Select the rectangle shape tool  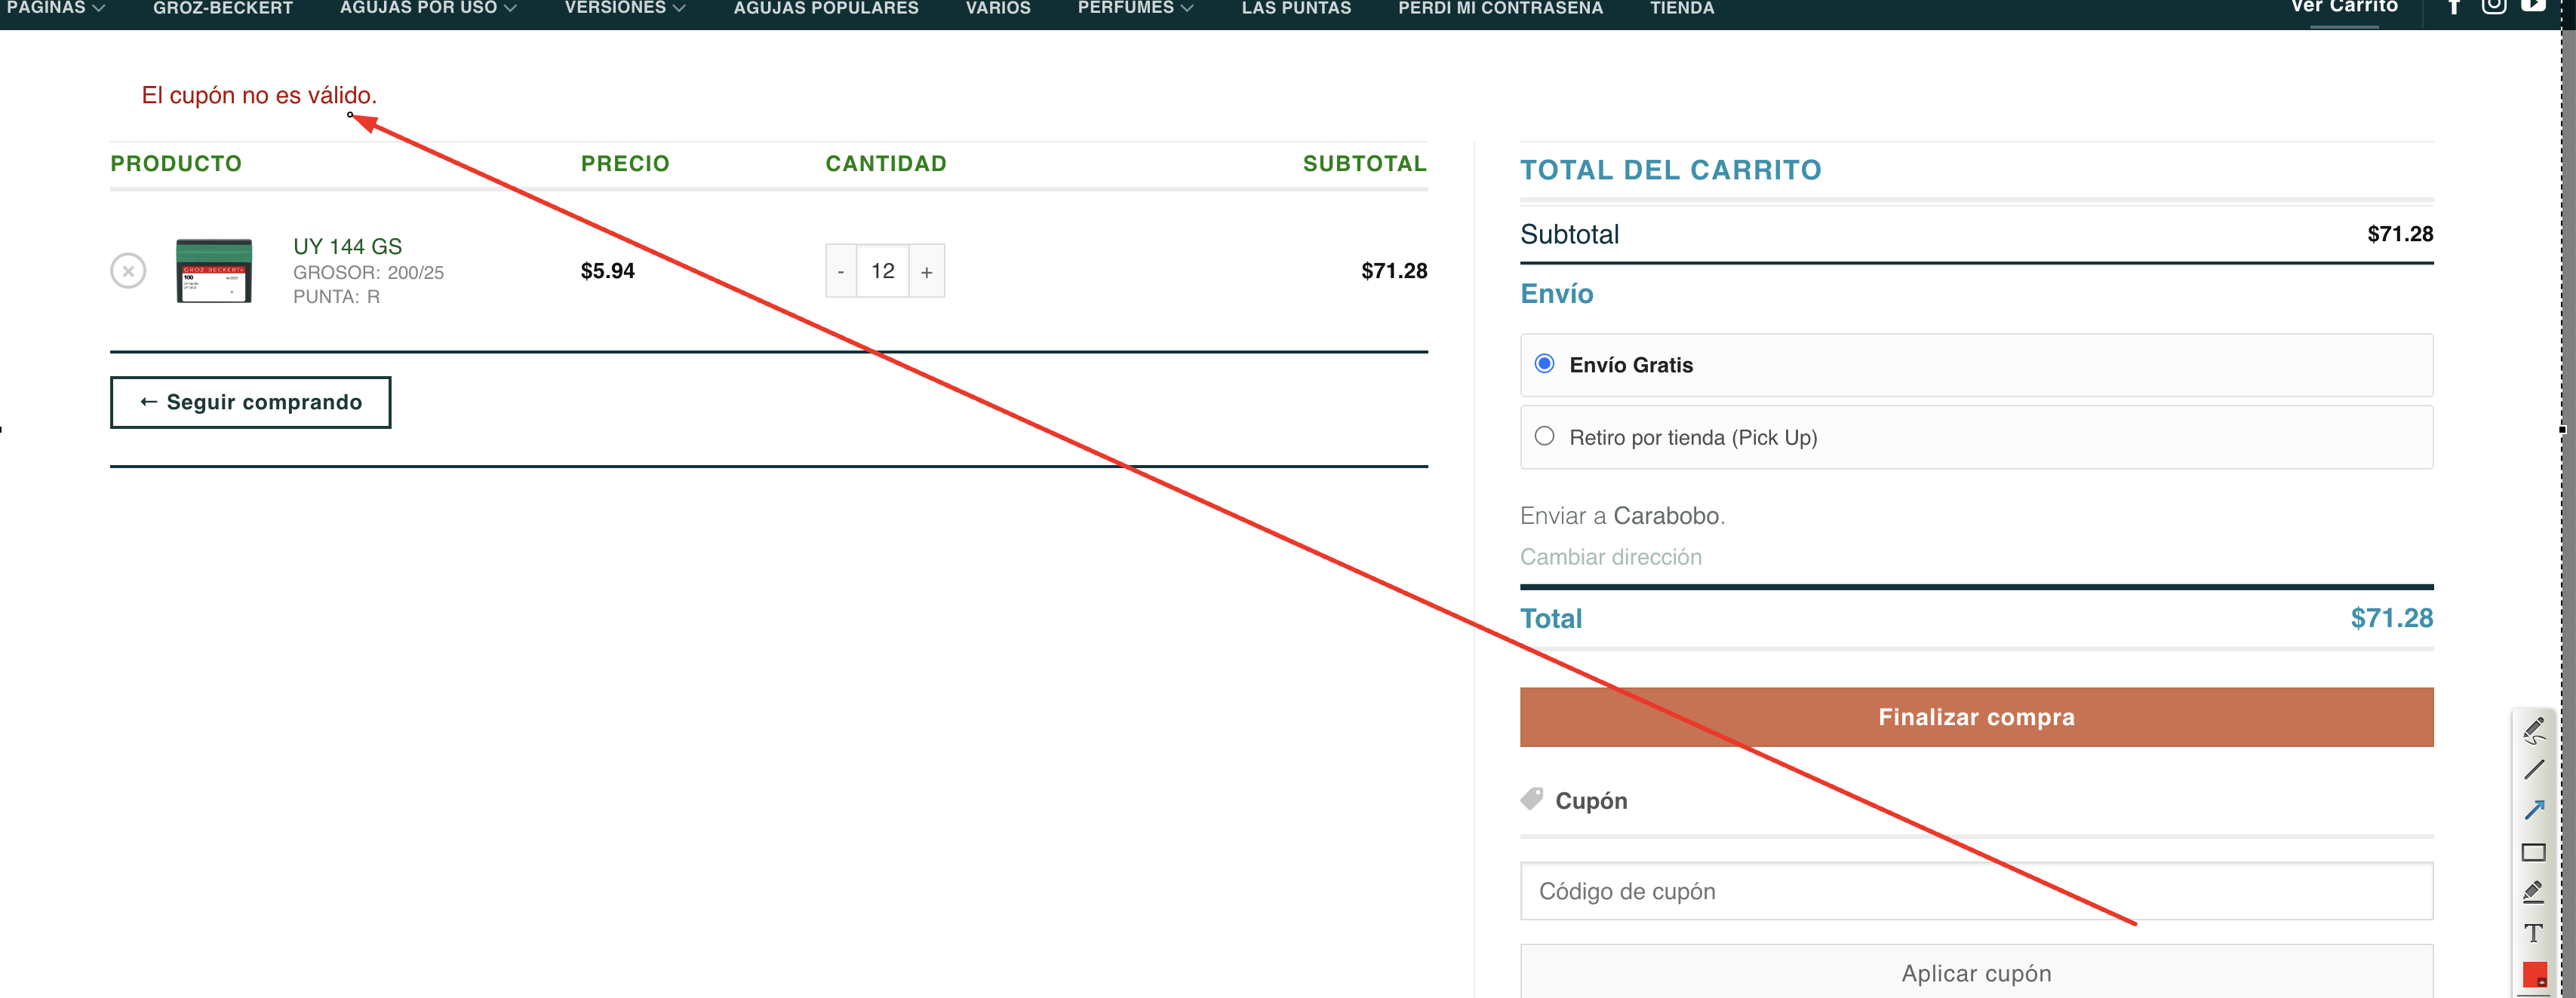tap(2533, 853)
